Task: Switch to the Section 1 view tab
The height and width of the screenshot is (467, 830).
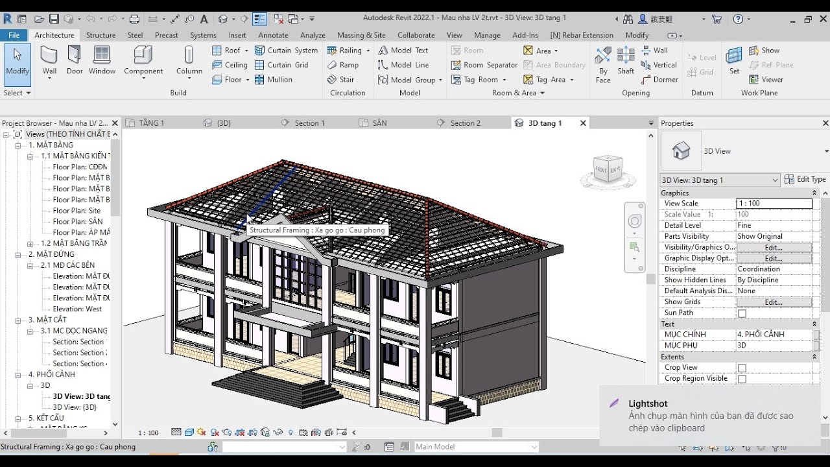Action: [x=309, y=123]
